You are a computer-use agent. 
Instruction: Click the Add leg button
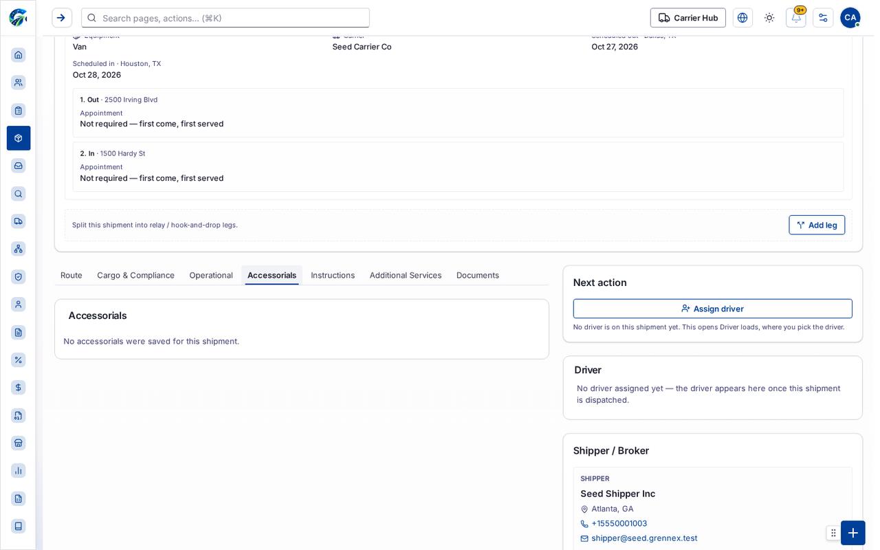[x=817, y=225]
